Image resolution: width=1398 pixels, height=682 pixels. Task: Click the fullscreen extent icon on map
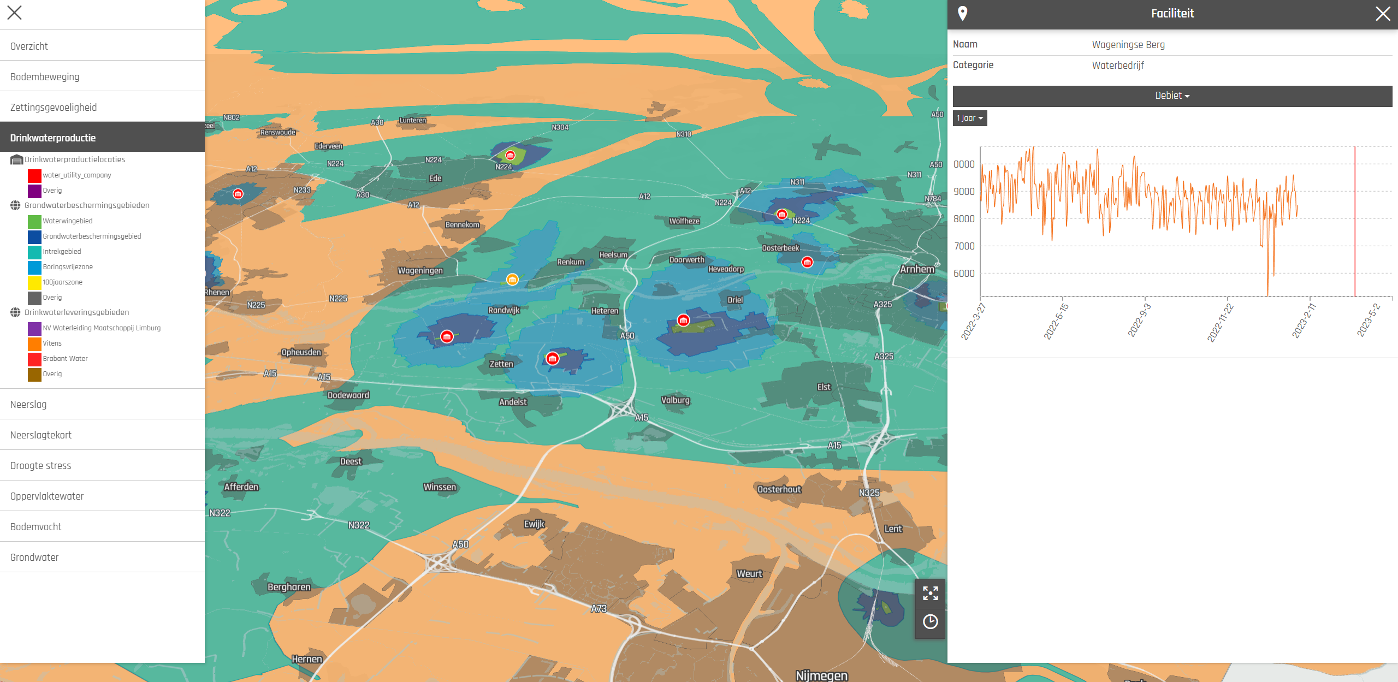tap(930, 593)
